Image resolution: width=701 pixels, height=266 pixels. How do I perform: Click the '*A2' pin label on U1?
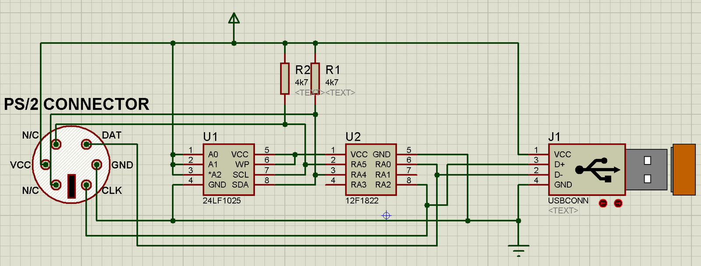pos(215,175)
